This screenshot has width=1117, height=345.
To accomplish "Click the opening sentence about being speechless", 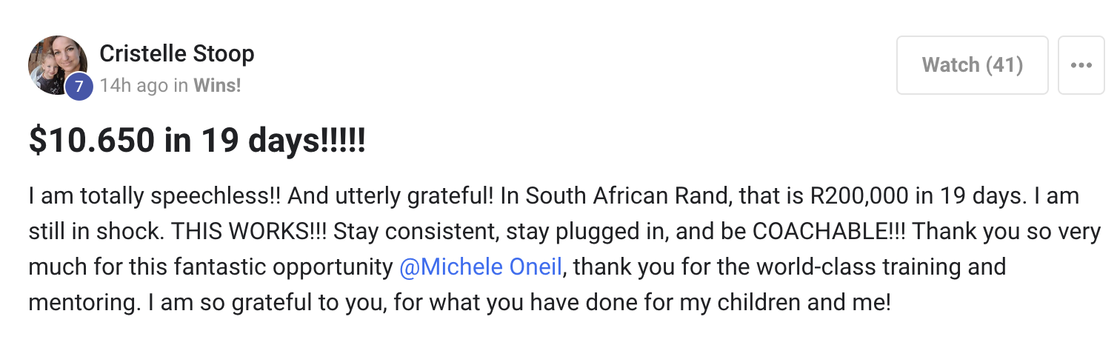I will [153, 196].
